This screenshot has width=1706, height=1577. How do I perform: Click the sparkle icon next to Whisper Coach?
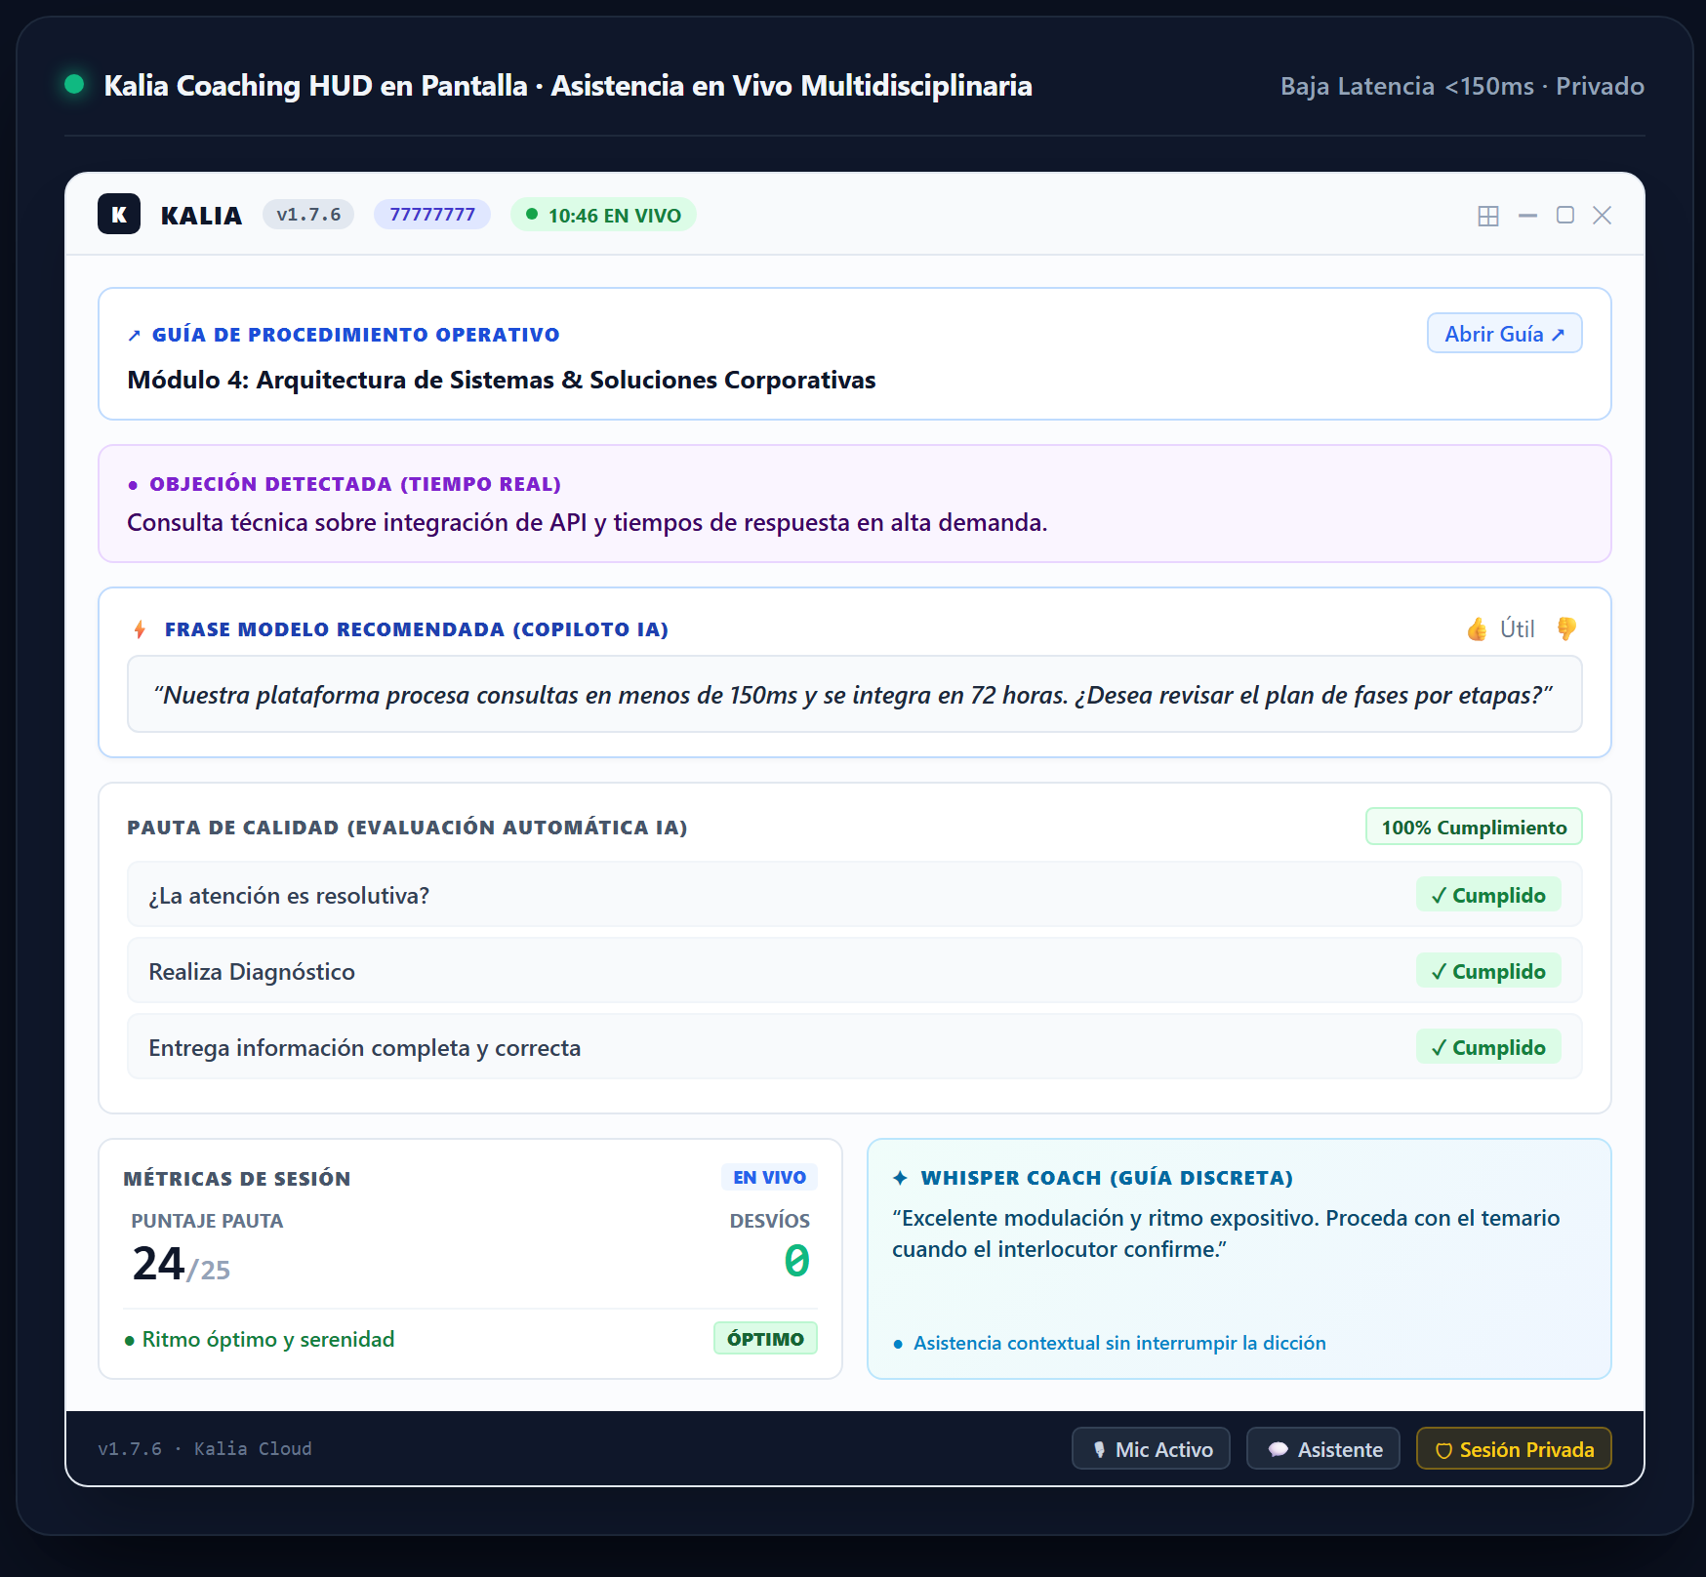[900, 1178]
